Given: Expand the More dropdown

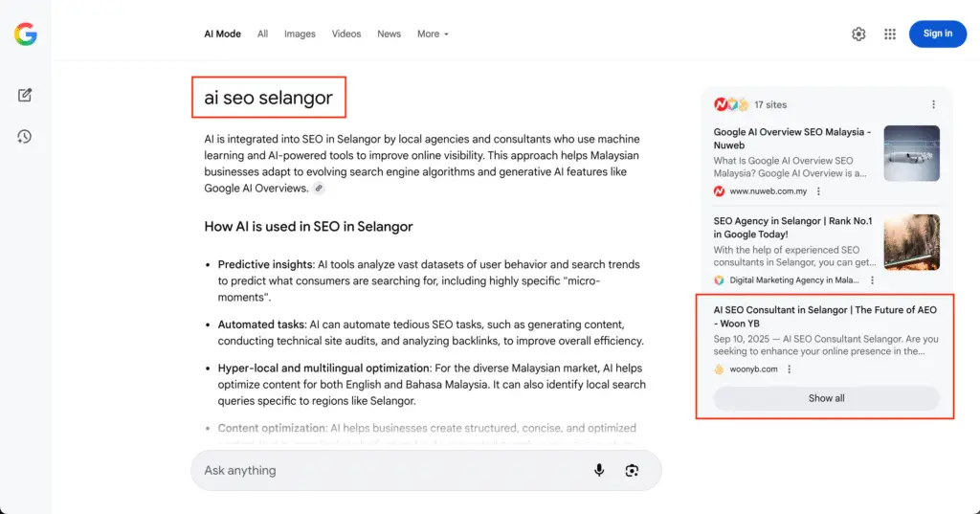Looking at the screenshot, I should click(x=433, y=34).
